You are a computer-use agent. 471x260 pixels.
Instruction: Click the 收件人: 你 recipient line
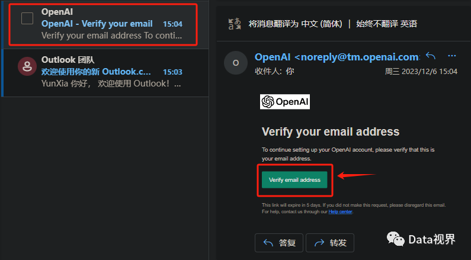point(274,71)
